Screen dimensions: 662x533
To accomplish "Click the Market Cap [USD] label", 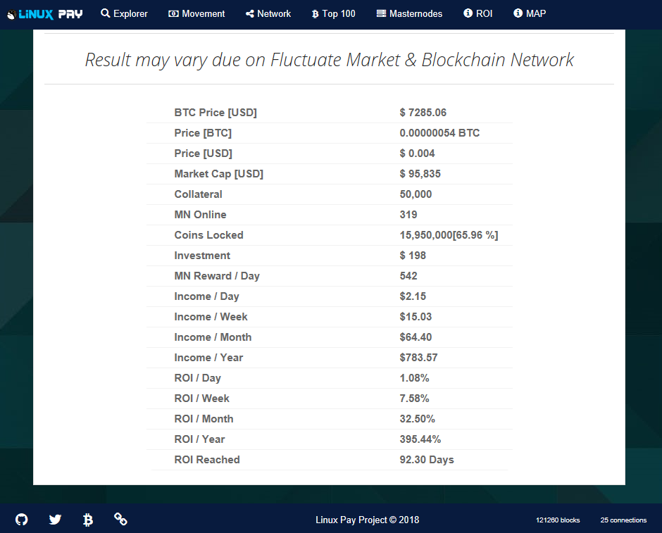I will tap(218, 174).
